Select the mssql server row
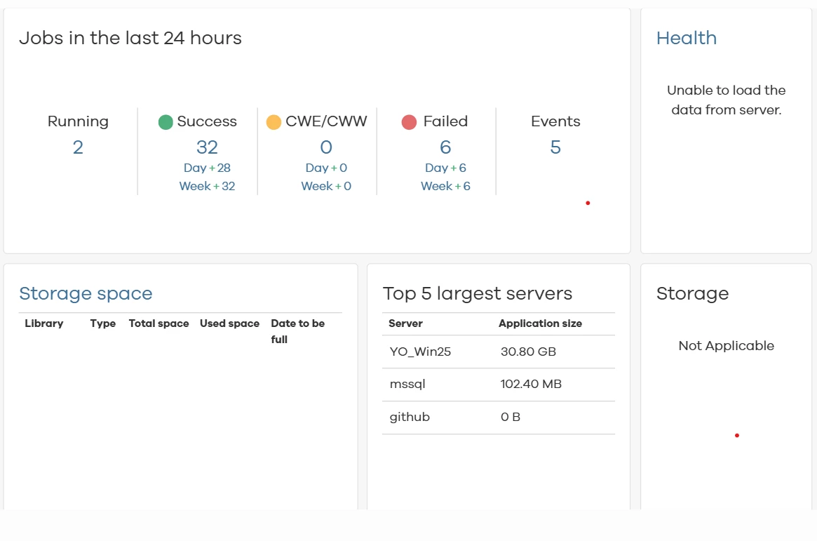Viewport: 817px width, 541px height. click(x=499, y=385)
